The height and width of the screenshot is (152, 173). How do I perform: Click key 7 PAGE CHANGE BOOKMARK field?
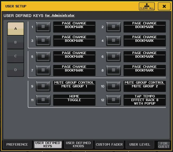74,70
